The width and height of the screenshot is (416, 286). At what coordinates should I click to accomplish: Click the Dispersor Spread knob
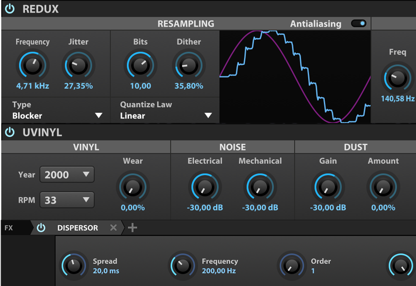73,265
